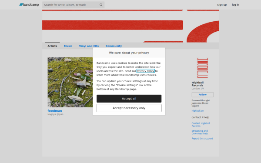Open Streaming and Download help
The height and width of the screenshot is (163, 261).
point(200,132)
